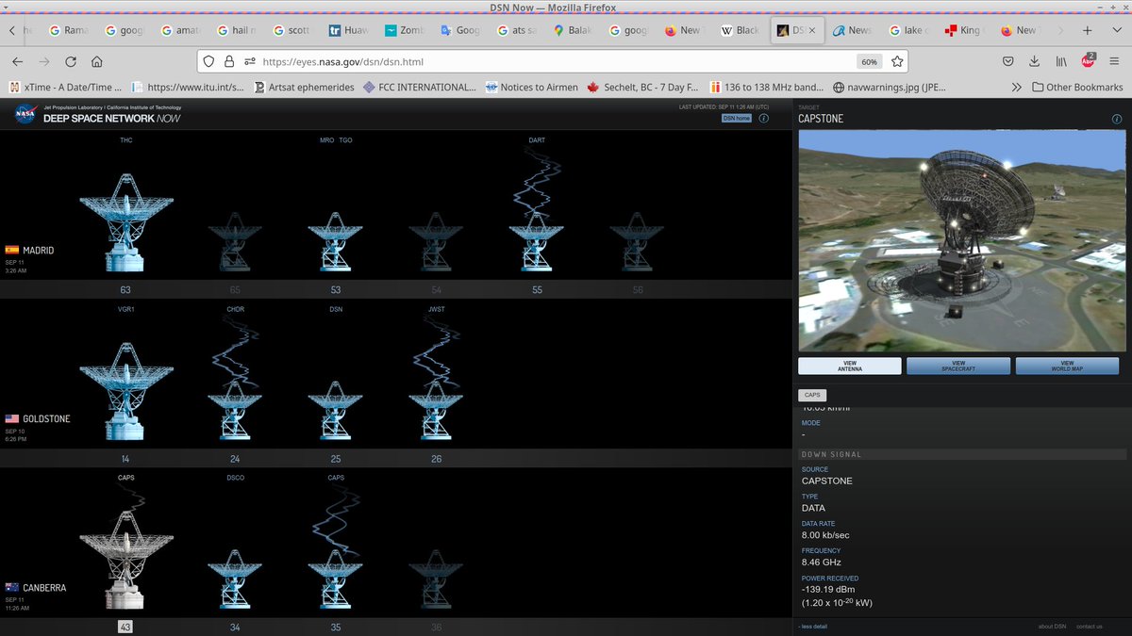Click the less detail link
The image size is (1132, 636).
pyautogui.click(x=813, y=627)
